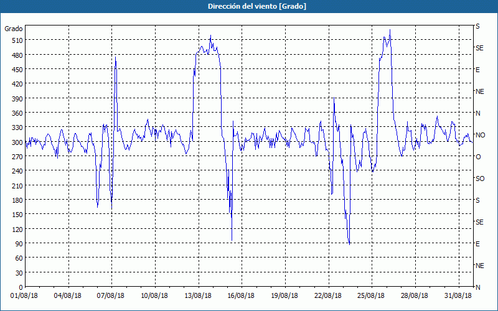Select the 330 degree axis value
The image size is (498, 311).
(17, 128)
